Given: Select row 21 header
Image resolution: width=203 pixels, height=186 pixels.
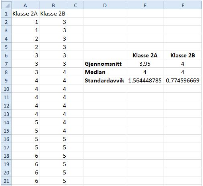Looking at the screenshot, I should 6,181.
